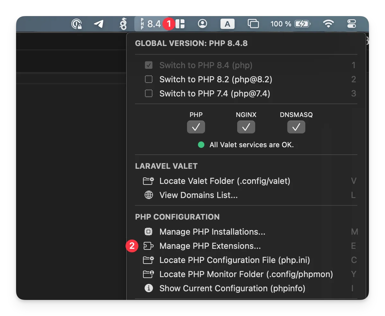Click the NGINX service label

click(x=246, y=115)
